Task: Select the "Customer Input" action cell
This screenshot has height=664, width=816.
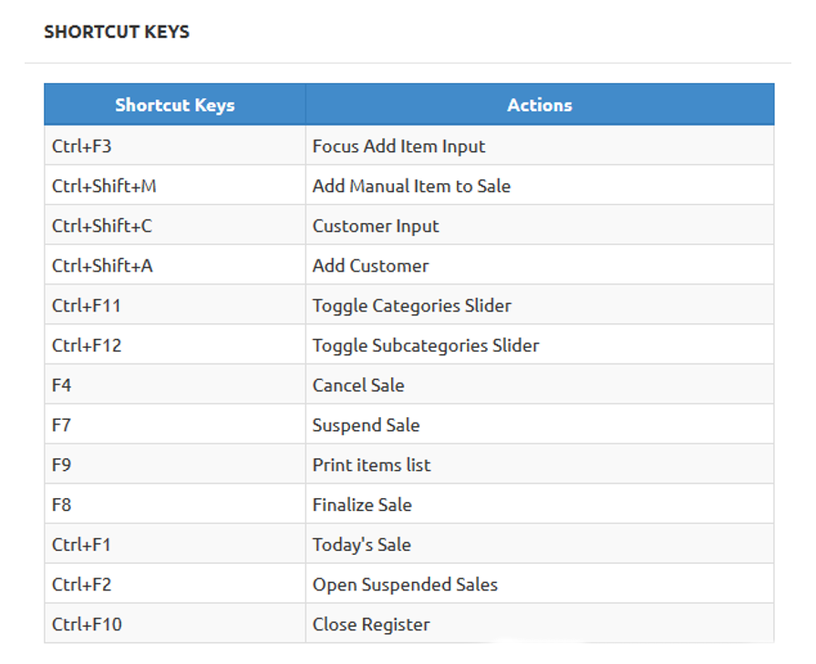Action: (x=376, y=226)
